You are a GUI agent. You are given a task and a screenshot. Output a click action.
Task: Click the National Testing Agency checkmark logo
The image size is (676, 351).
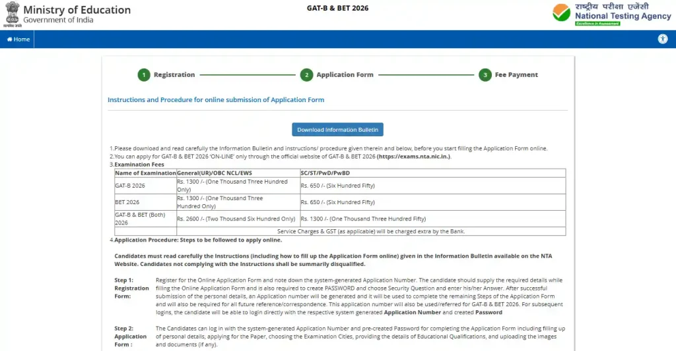562,13
